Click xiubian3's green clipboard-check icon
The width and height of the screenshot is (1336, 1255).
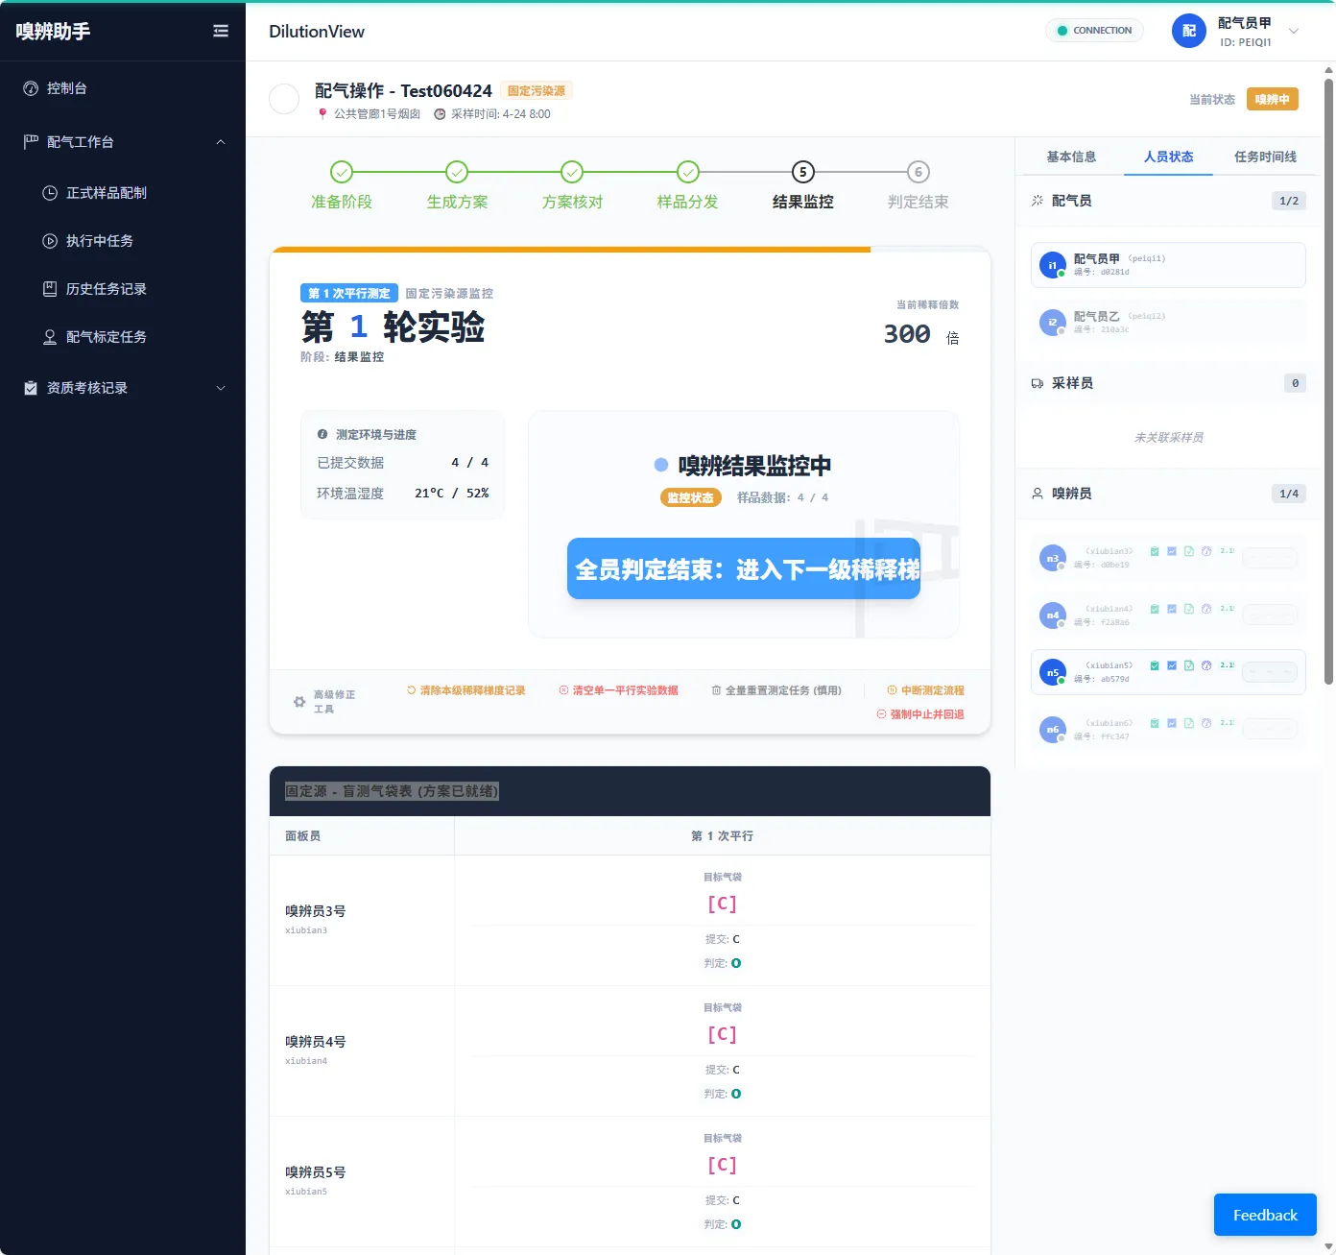coord(1155,551)
